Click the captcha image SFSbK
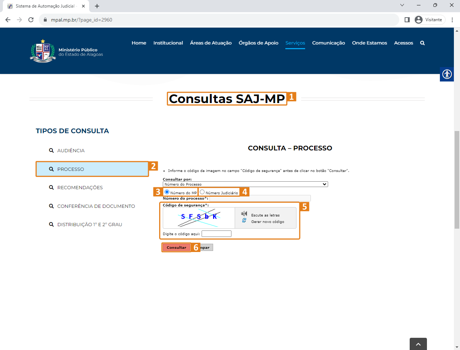 (x=199, y=218)
